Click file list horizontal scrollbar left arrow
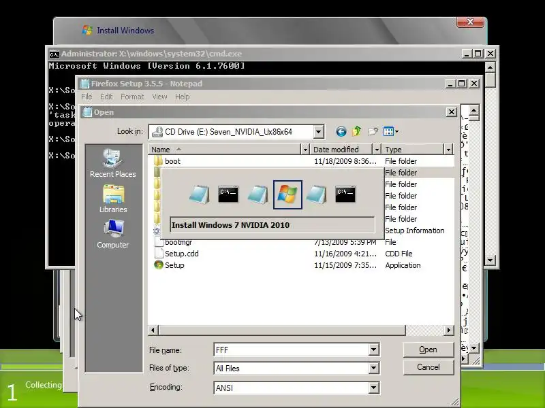 [x=153, y=330]
